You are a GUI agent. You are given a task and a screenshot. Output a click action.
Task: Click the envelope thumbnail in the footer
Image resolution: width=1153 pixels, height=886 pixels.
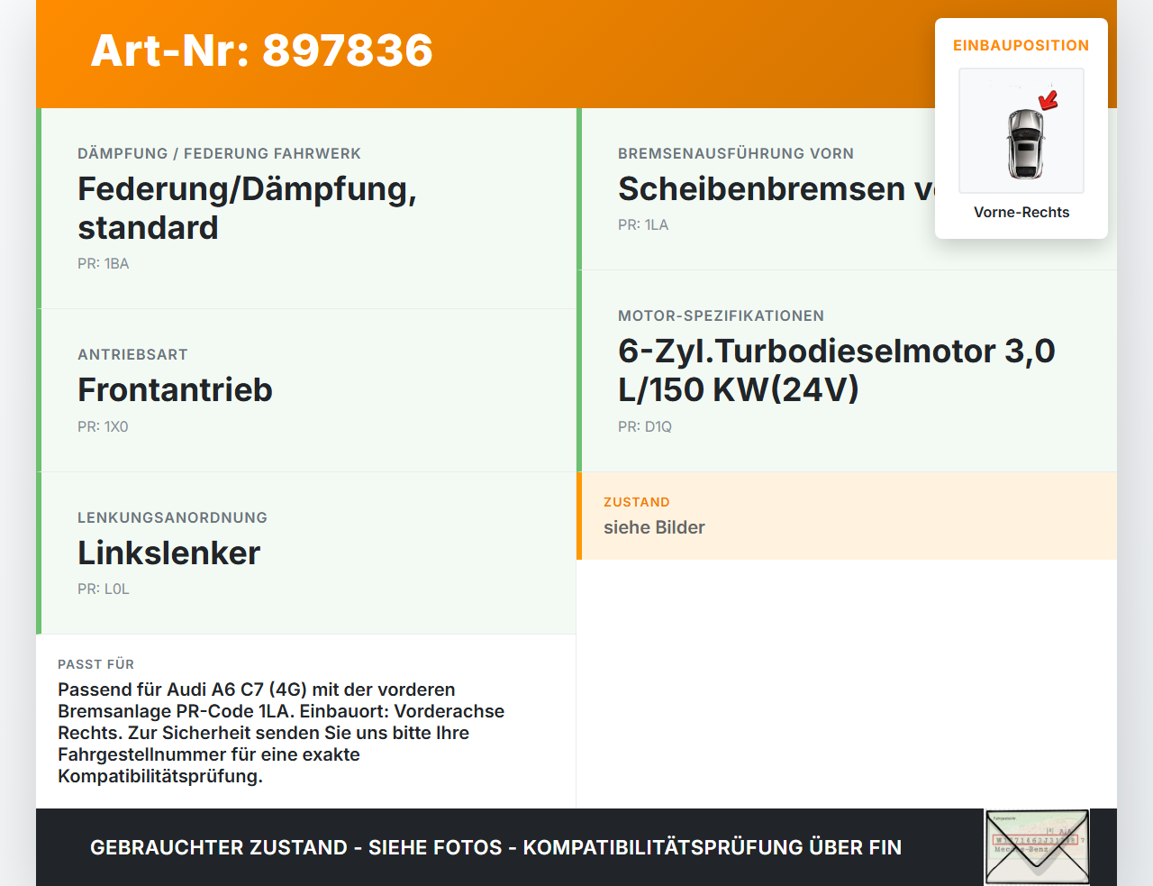click(1037, 847)
